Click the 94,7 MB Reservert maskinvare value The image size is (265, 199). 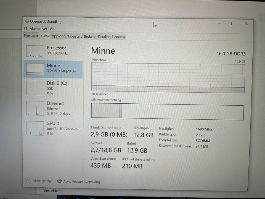[x=202, y=146]
